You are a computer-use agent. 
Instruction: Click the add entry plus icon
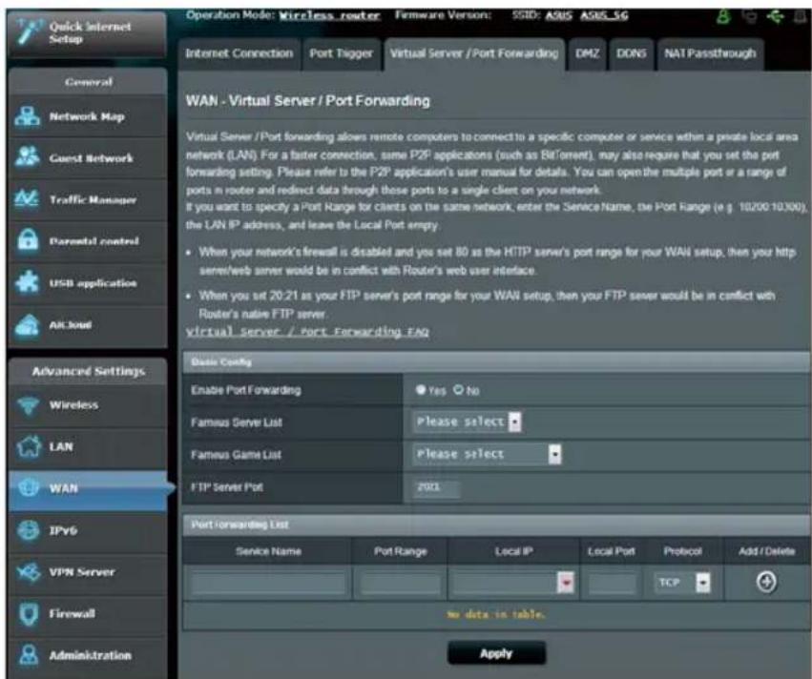click(x=766, y=583)
